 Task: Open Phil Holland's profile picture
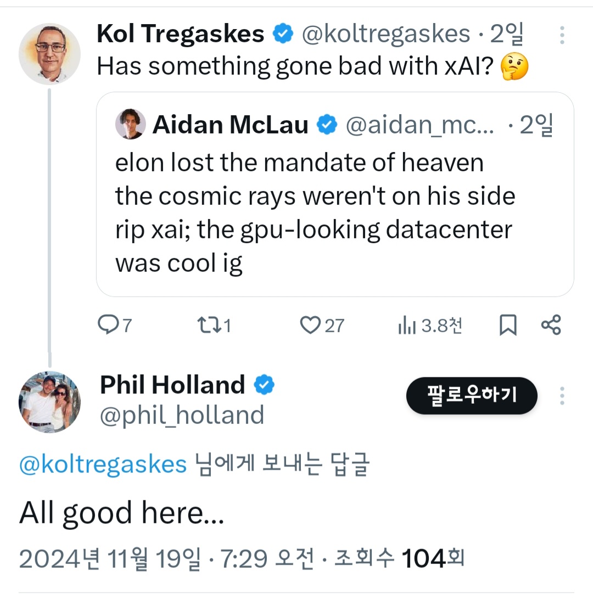click(49, 402)
